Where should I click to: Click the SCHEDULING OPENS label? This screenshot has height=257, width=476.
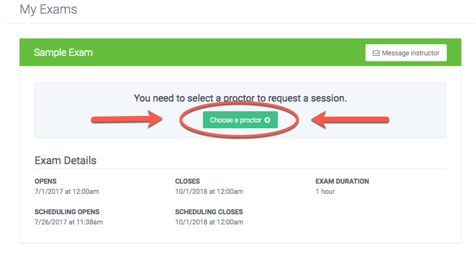click(x=67, y=212)
